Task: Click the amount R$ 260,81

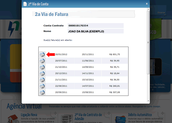Action: pyautogui.click(x=114, y=86)
